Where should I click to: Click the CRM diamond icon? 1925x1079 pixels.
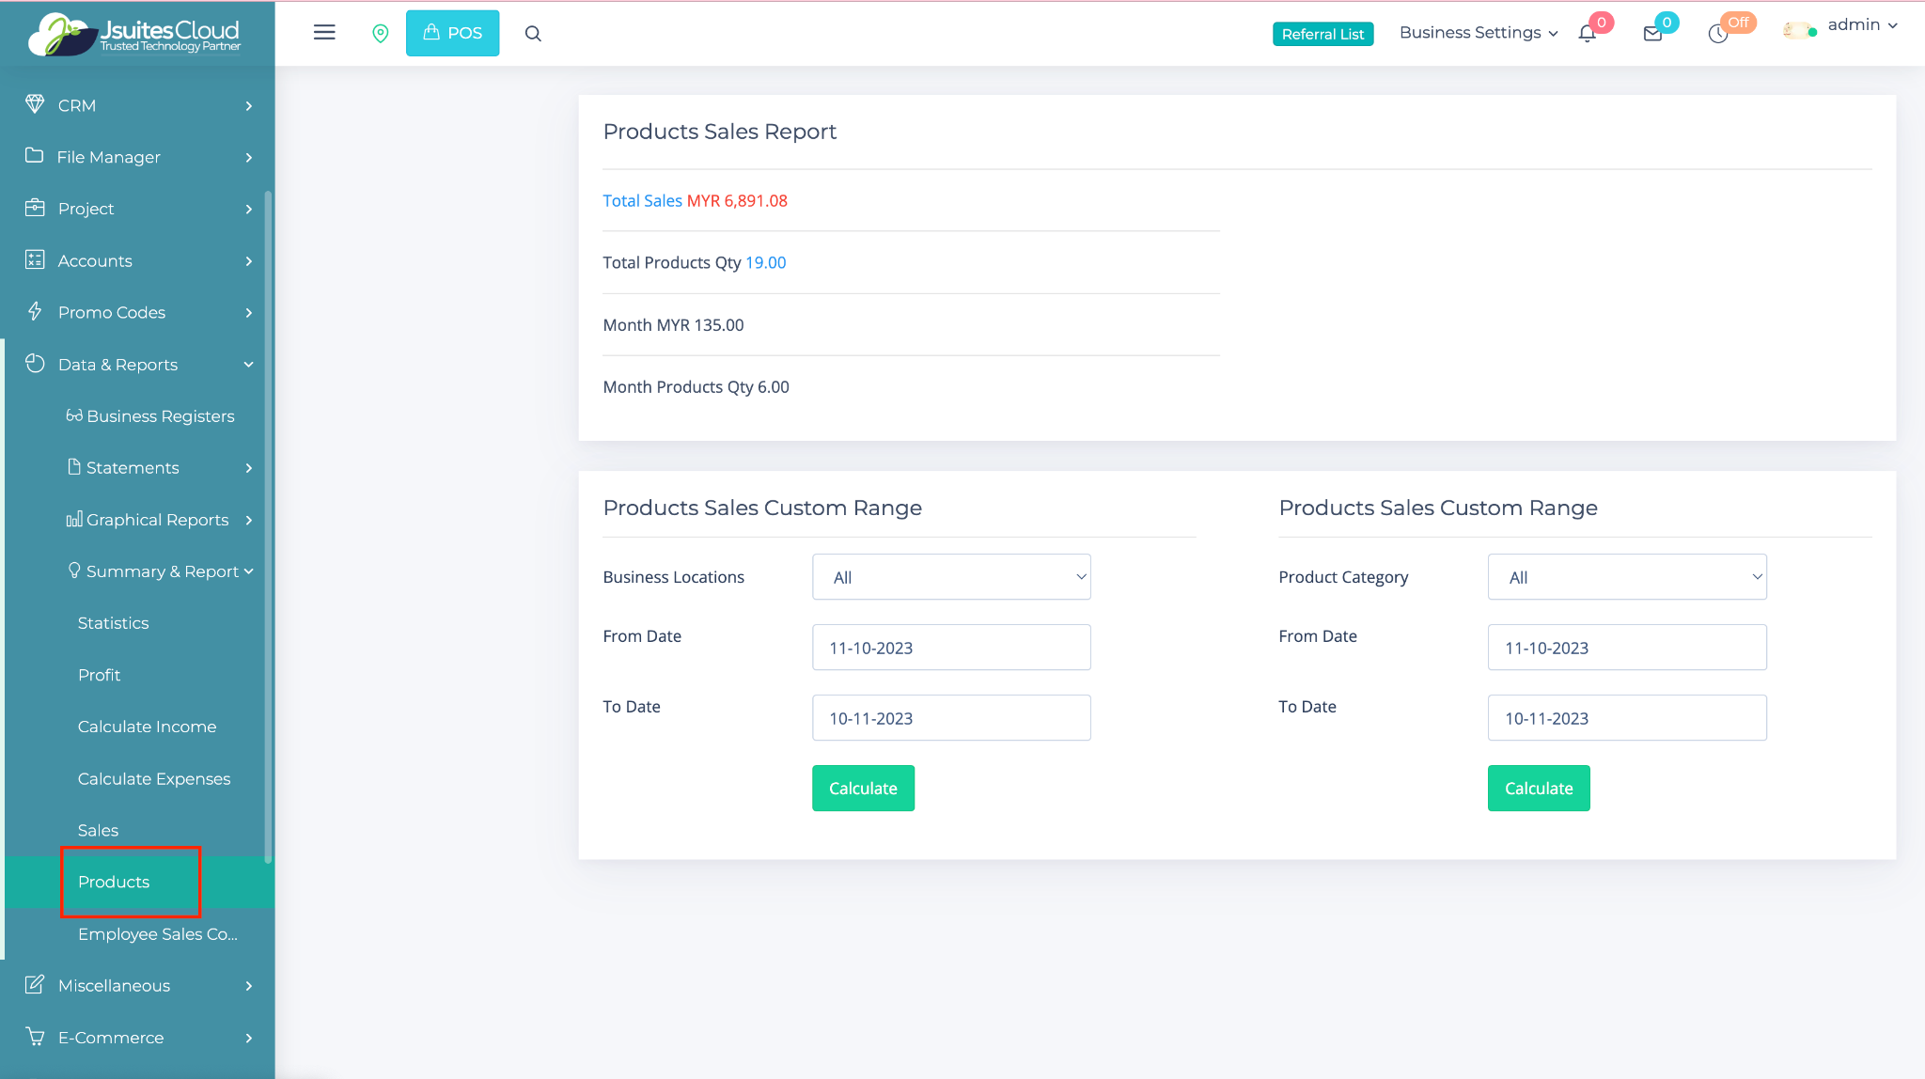tap(35, 104)
